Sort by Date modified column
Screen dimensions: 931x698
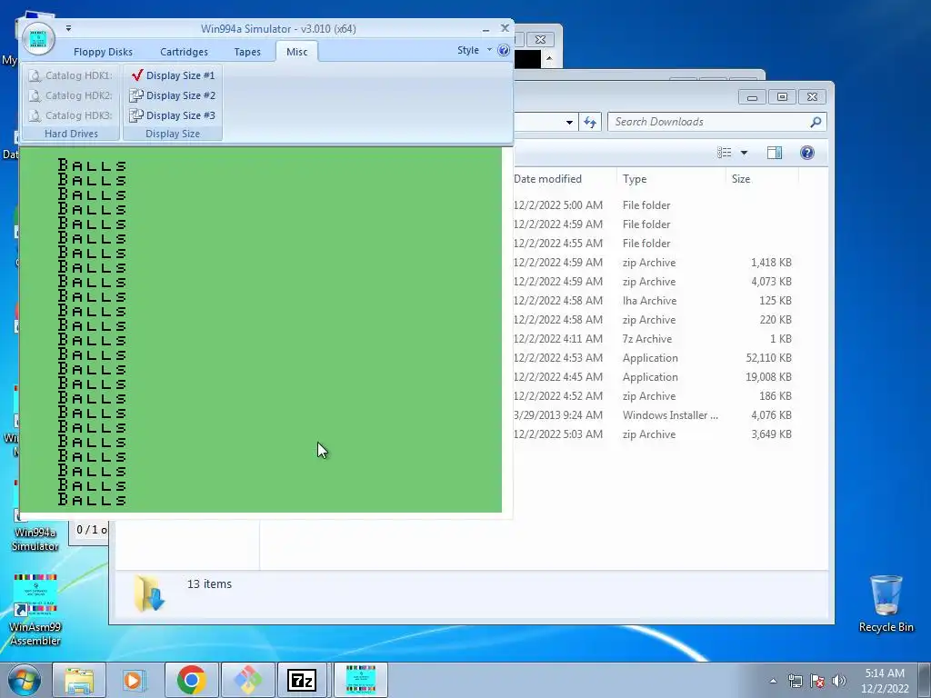[547, 179]
